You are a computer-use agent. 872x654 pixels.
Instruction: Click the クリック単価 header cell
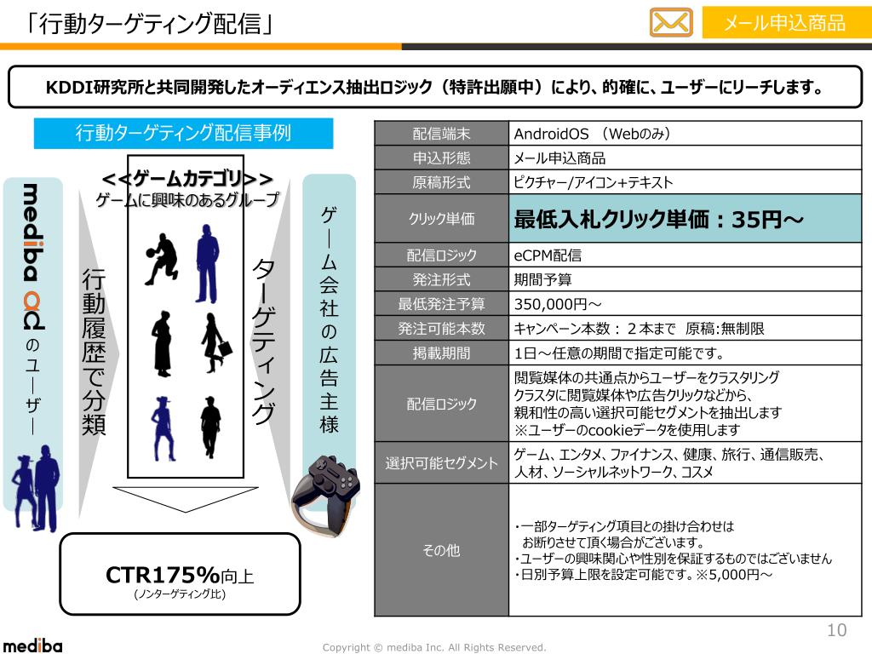pyautogui.click(x=442, y=219)
